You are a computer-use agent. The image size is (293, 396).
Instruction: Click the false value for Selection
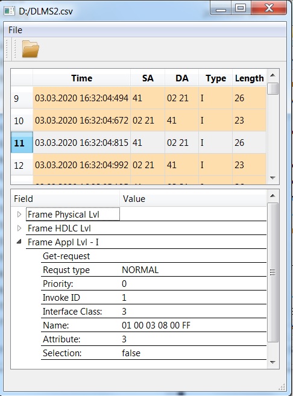click(131, 353)
